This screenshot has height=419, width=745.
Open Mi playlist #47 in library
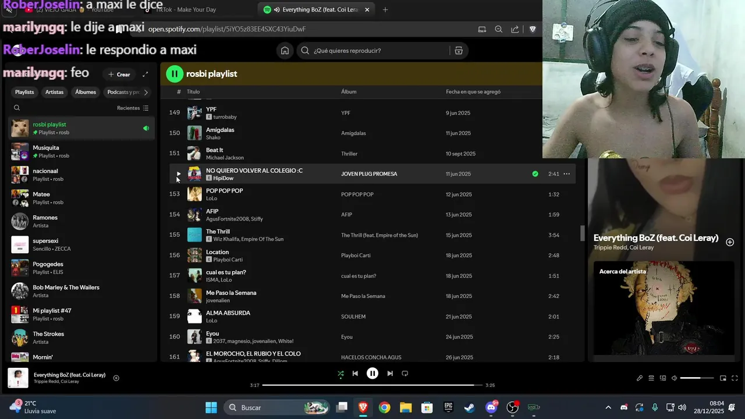[81, 314]
